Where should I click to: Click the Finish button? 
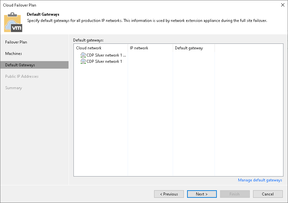pyautogui.click(x=235, y=194)
